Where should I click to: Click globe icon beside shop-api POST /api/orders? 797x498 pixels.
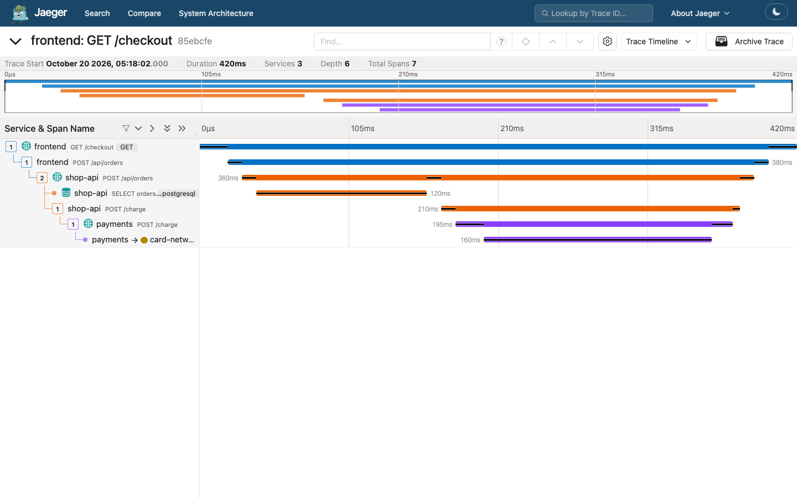point(57,177)
